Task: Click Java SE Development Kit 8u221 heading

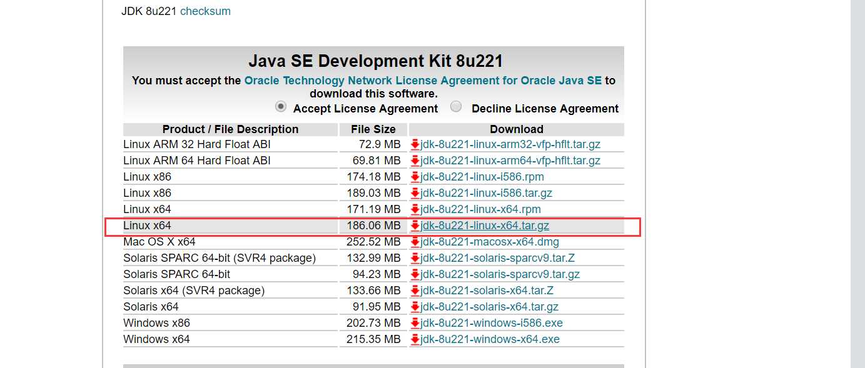Action: coord(375,61)
